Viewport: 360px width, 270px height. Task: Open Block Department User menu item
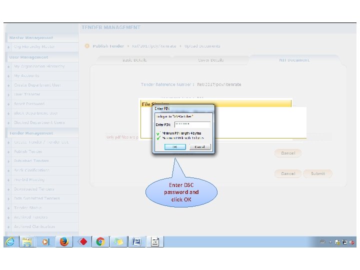pyautogui.click(x=36, y=113)
